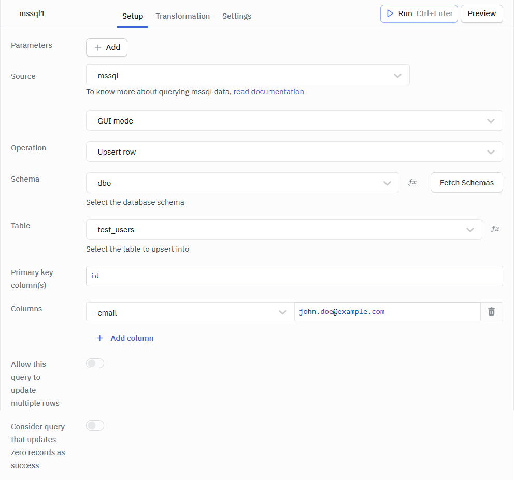Screen dimensions: 514x480
Task: Open the query Preview
Action: coord(481,14)
